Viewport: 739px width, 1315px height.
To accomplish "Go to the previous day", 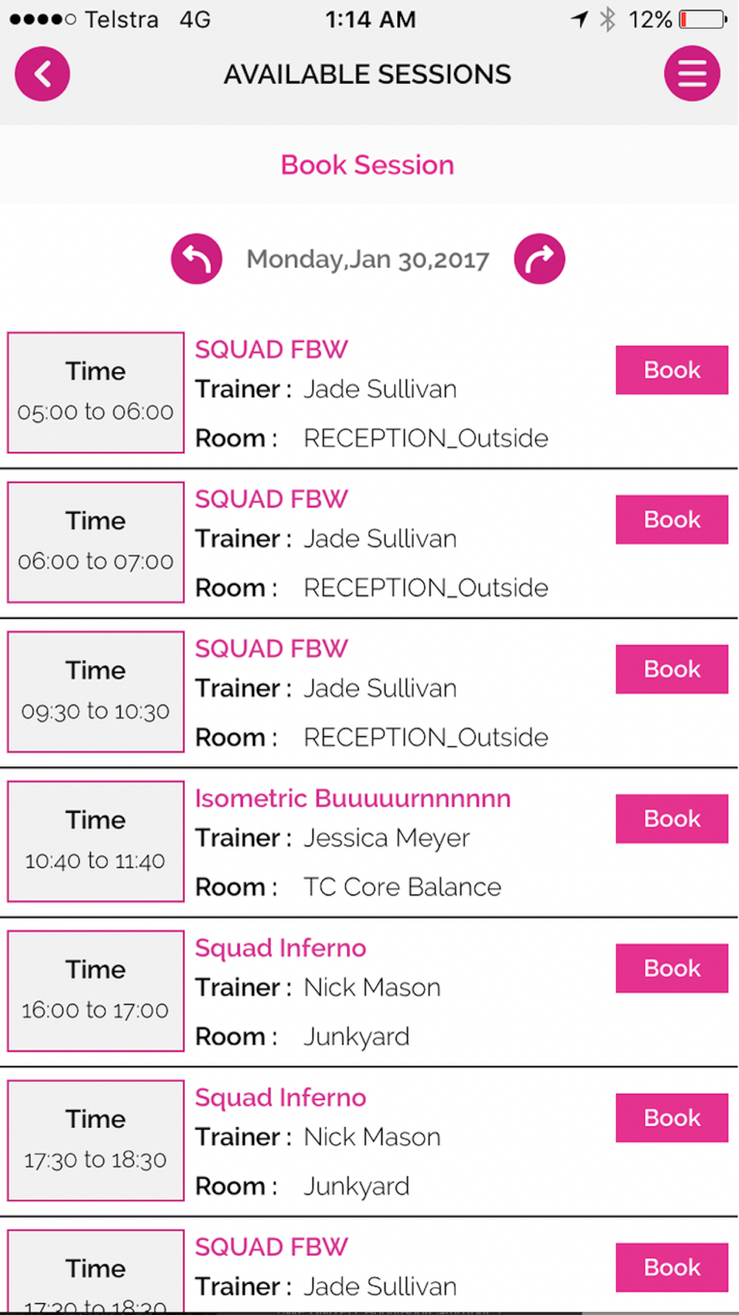I will 197,259.
